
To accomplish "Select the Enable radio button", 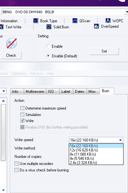I will (48, 46).
